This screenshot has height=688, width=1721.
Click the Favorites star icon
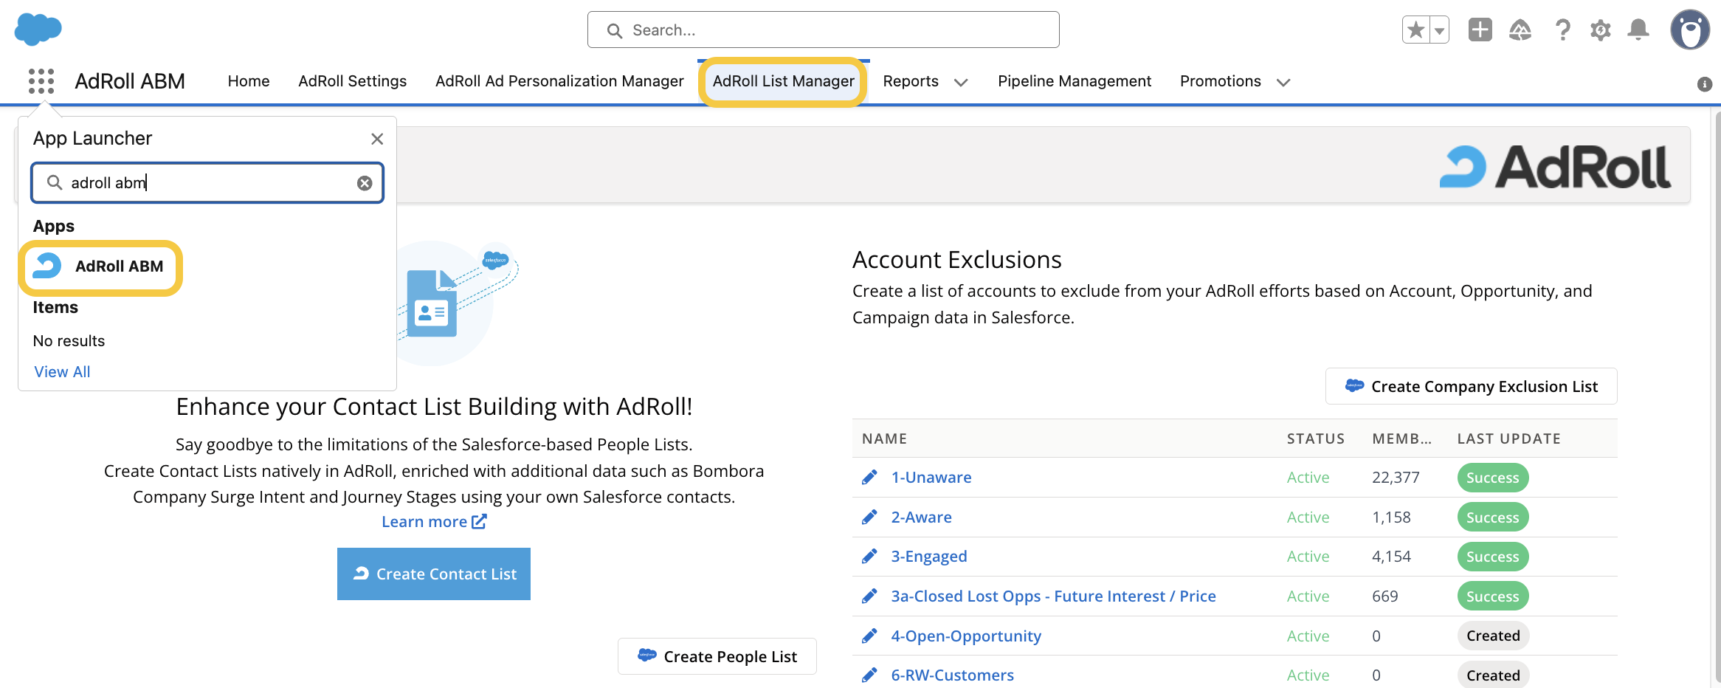click(x=1415, y=30)
